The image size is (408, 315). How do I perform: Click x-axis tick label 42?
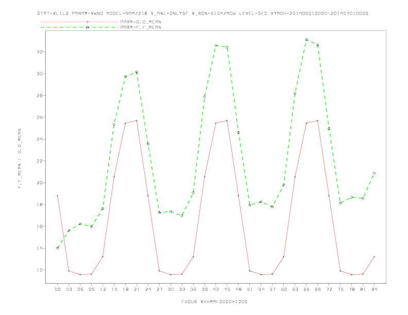pos(216,289)
